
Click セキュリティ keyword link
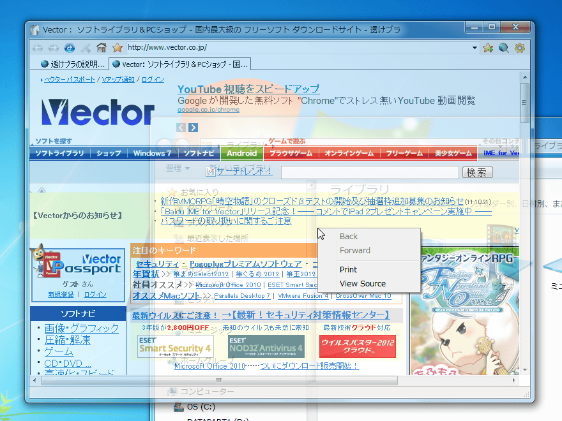pos(157,264)
